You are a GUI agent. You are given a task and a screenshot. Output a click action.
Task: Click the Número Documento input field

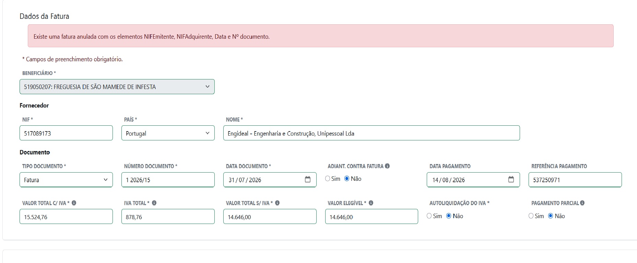click(x=168, y=180)
